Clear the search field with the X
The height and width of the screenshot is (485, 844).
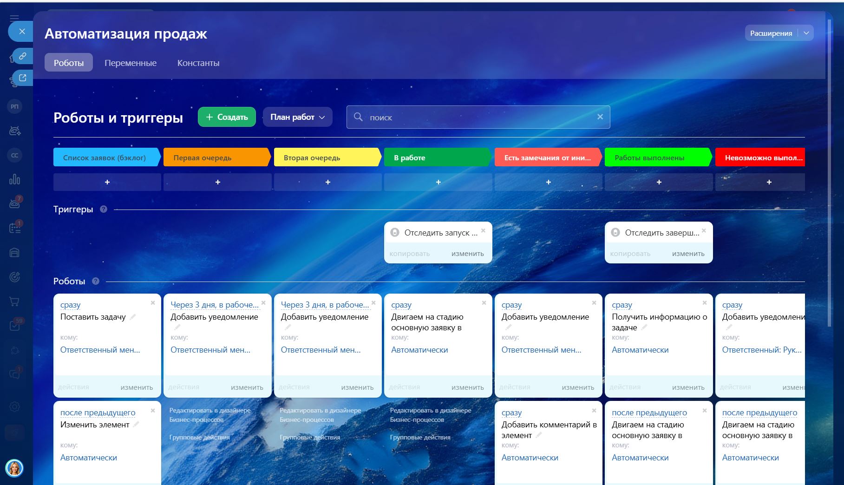click(600, 117)
